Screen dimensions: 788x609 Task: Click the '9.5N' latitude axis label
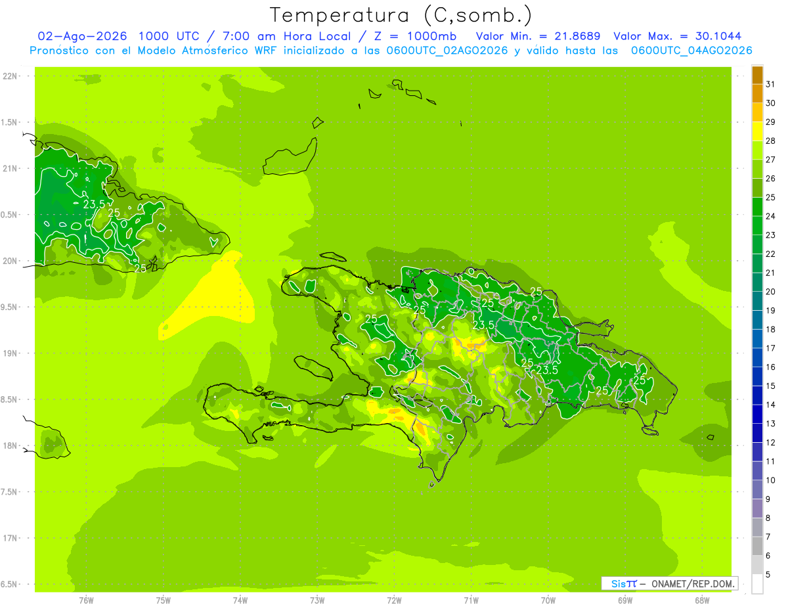9,307
